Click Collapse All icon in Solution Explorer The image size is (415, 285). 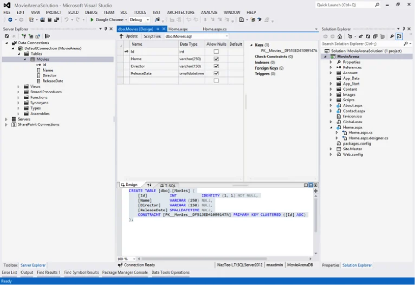[375, 36]
